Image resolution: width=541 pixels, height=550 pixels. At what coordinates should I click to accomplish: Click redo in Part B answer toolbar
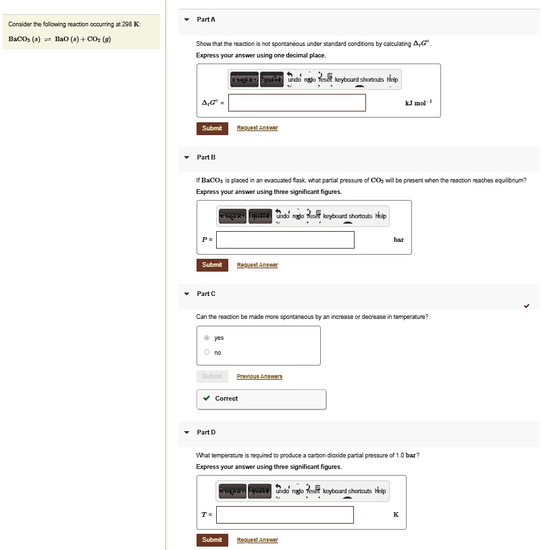point(298,216)
